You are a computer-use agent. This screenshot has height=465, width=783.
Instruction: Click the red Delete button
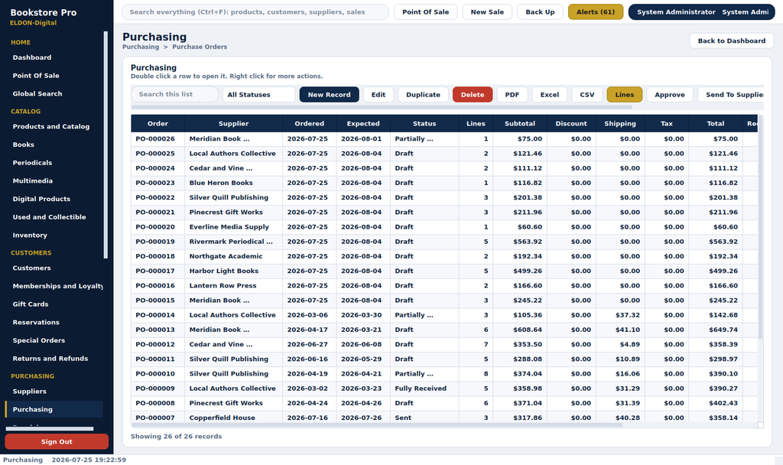[x=473, y=94]
